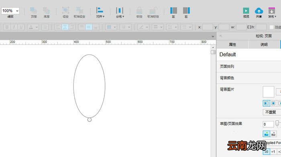The width and height of the screenshot is (281, 157).
Task: Check the hidden (隐藏) checkbox
Action: click(x=271, y=27)
